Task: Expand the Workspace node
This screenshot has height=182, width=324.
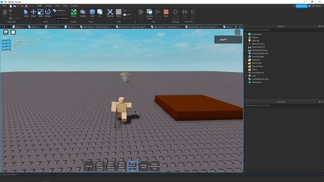Action: pyautogui.click(x=246, y=34)
